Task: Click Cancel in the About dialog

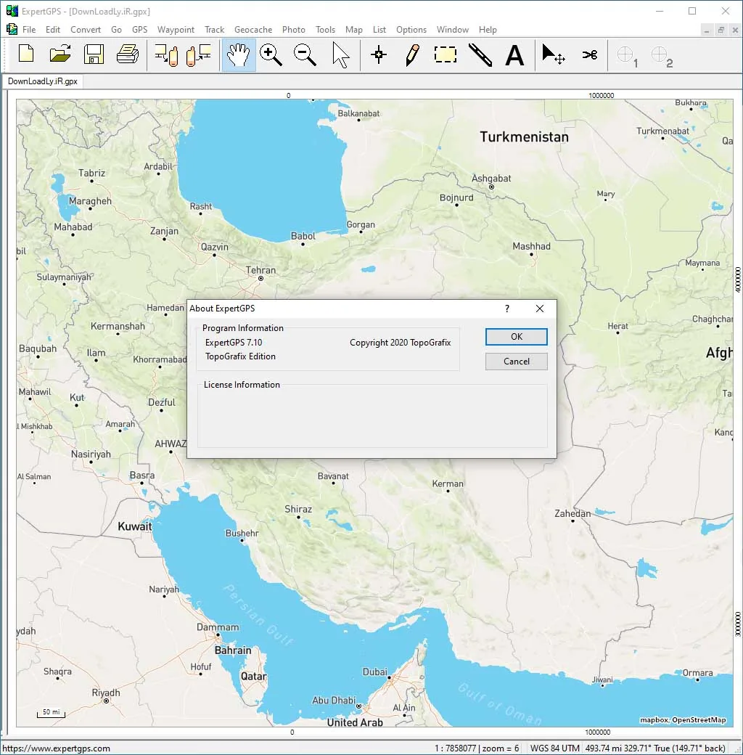Action: click(517, 361)
